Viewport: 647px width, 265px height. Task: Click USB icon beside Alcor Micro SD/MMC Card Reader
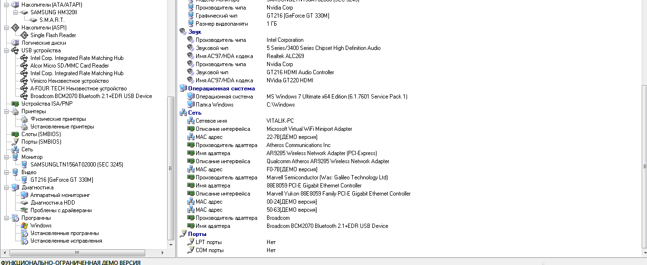(x=24, y=66)
